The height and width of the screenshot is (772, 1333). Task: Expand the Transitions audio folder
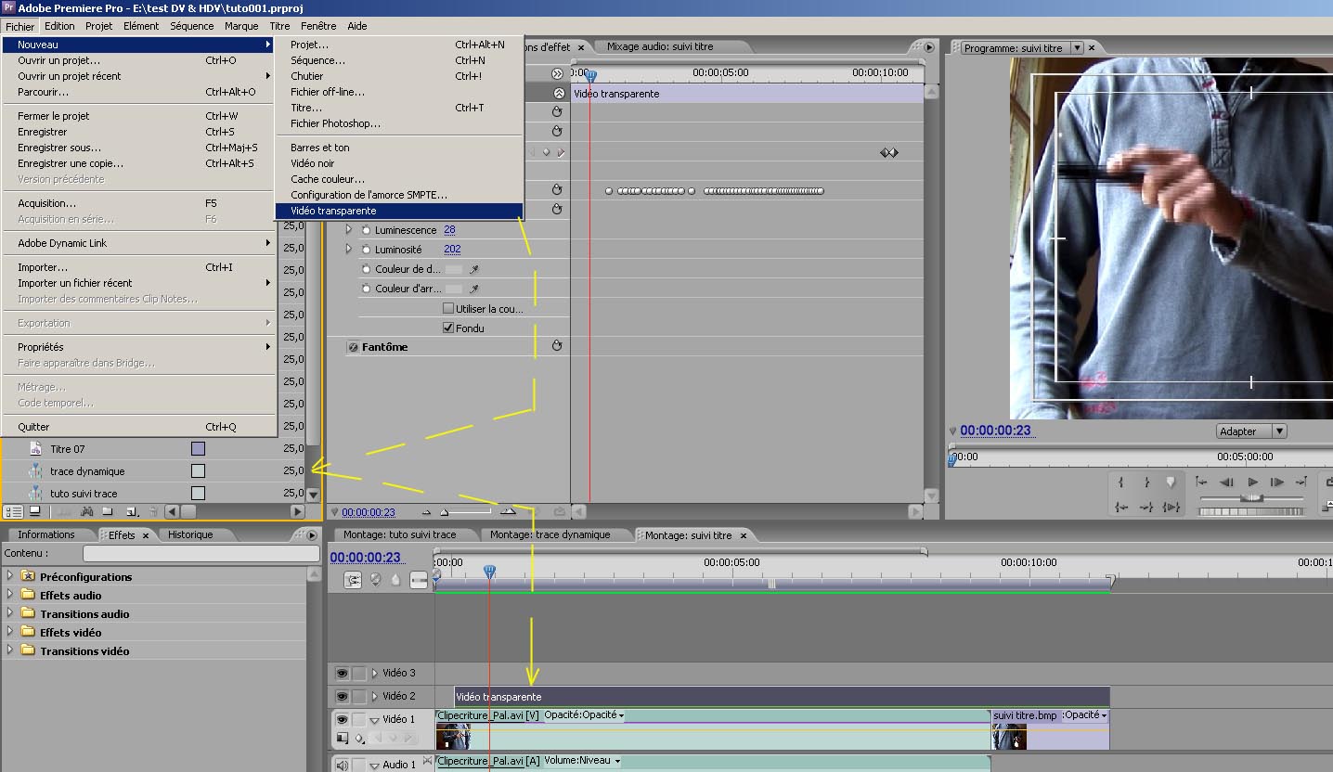pyautogui.click(x=10, y=613)
